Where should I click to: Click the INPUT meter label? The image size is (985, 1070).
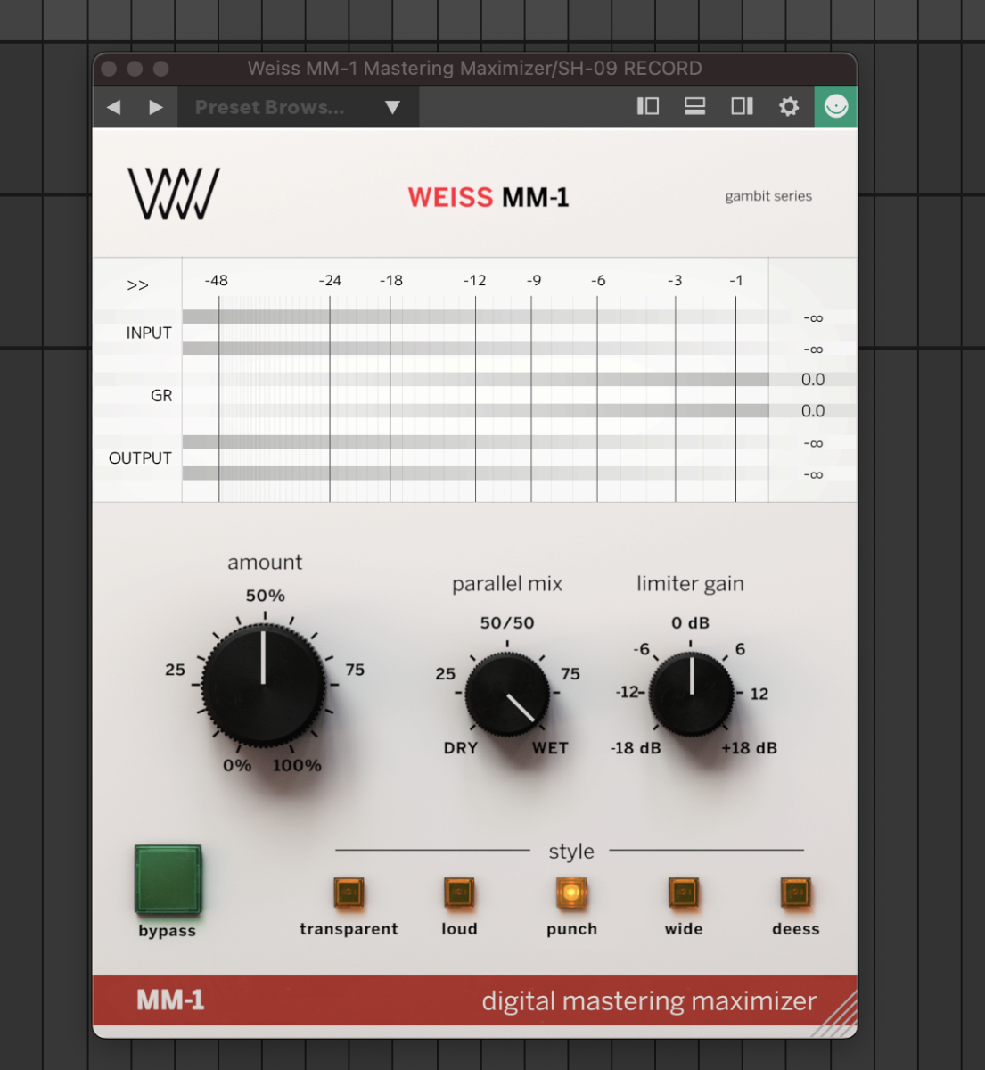[x=149, y=333]
